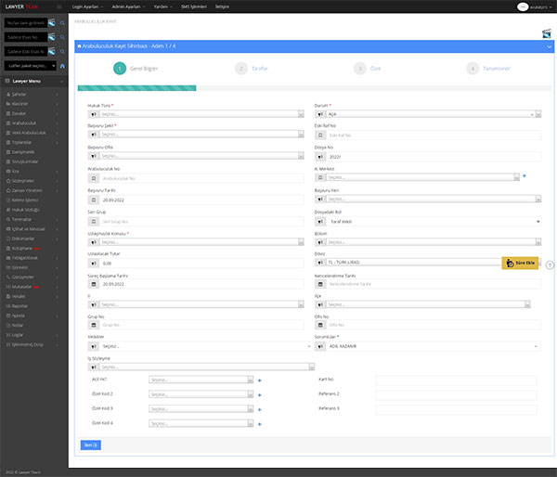The height and width of the screenshot is (477, 557).
Task: Click the plus icon next to first Özel Kod dropdown
Action: tap(259, 380)
